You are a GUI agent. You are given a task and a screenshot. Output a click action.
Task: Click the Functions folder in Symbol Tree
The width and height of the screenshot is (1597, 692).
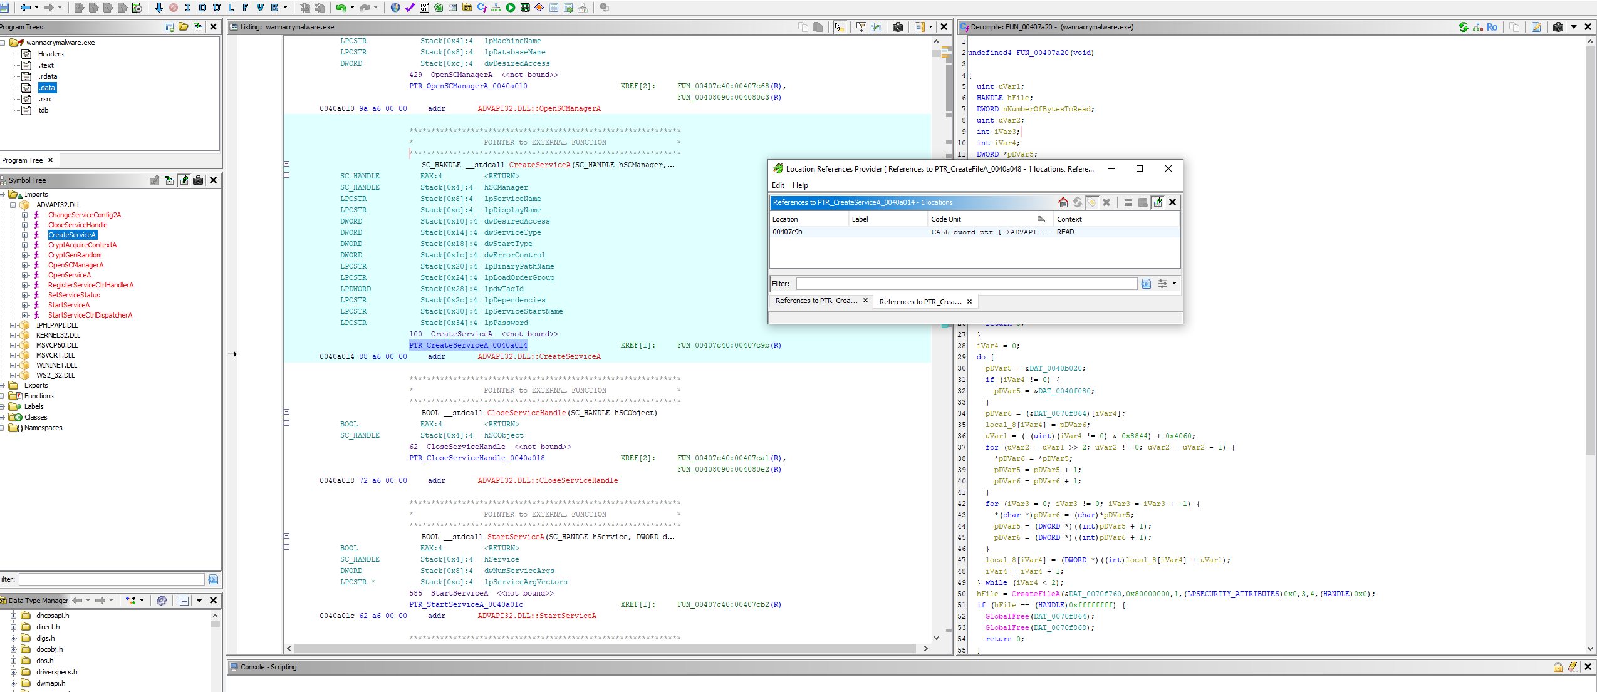coord(39,396)
